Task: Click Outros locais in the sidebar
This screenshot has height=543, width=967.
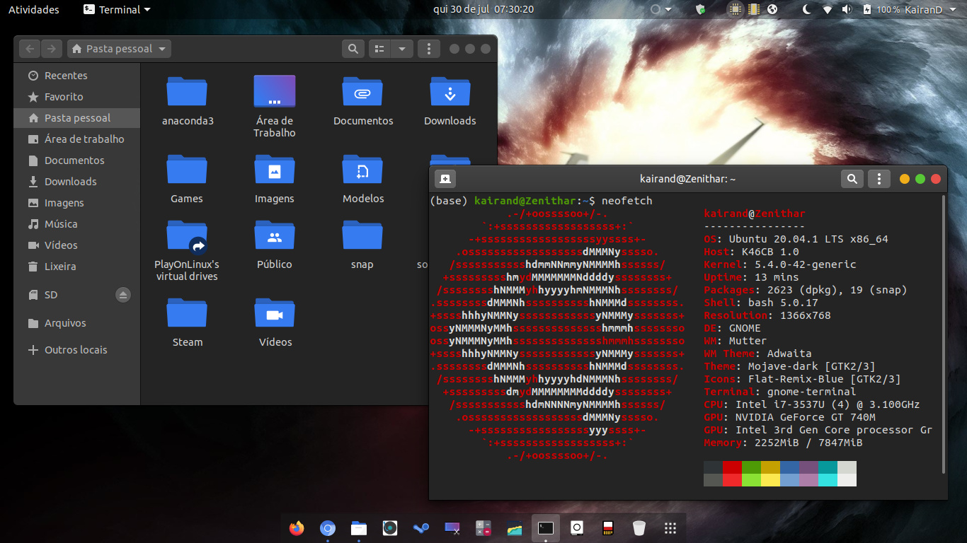Action: point(76,350)
